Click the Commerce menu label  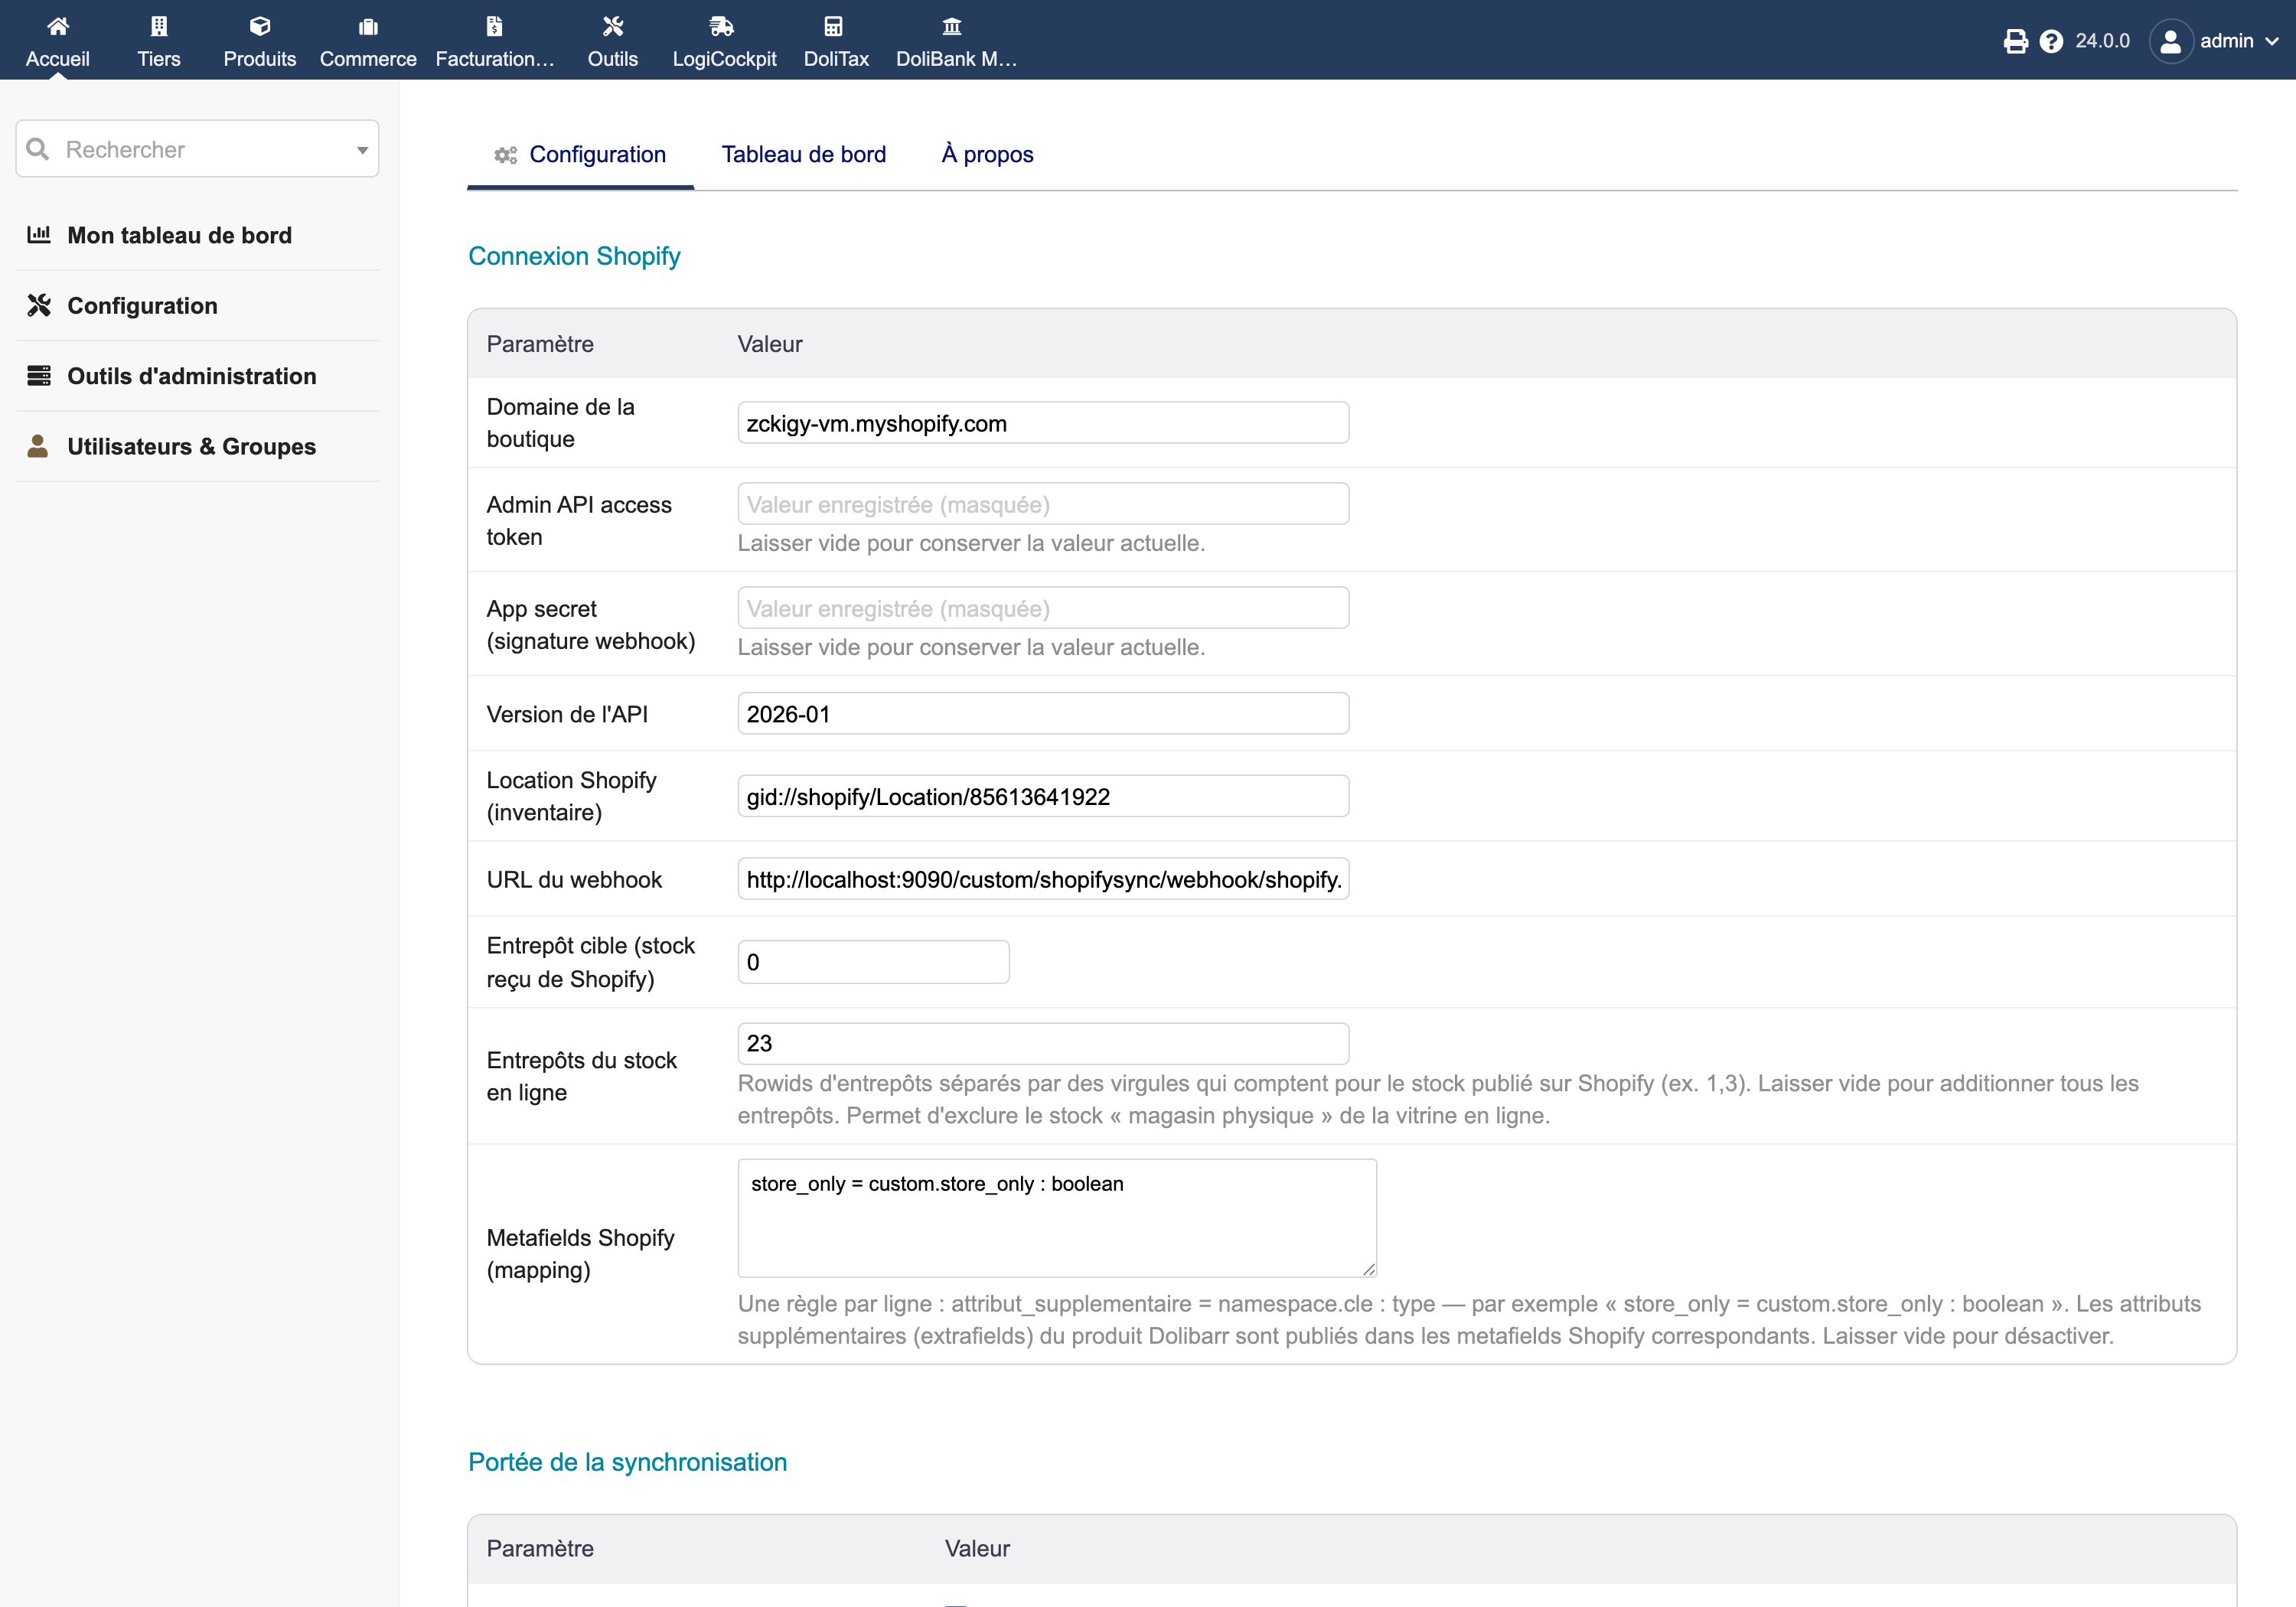click(368, 59)
